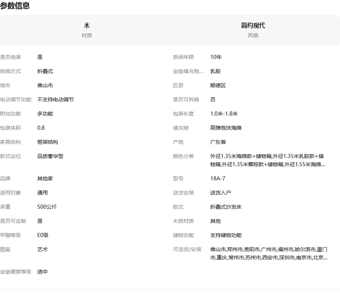The height and width of the screenshot is (300, 340).
Task: Click the 10年 warranty value
Action: [x=216, y=57]
